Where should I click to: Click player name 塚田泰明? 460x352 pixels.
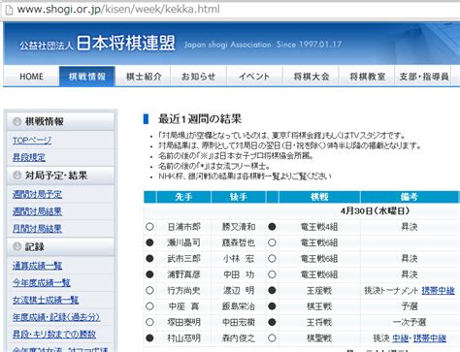183,322
